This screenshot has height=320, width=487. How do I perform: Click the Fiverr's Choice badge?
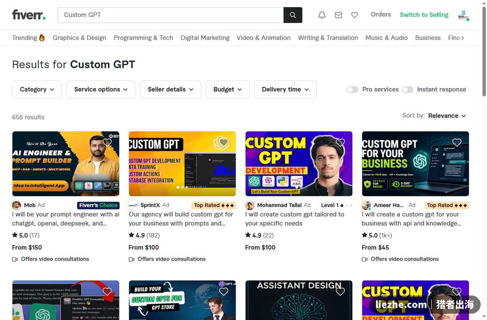tap(98, 205)
